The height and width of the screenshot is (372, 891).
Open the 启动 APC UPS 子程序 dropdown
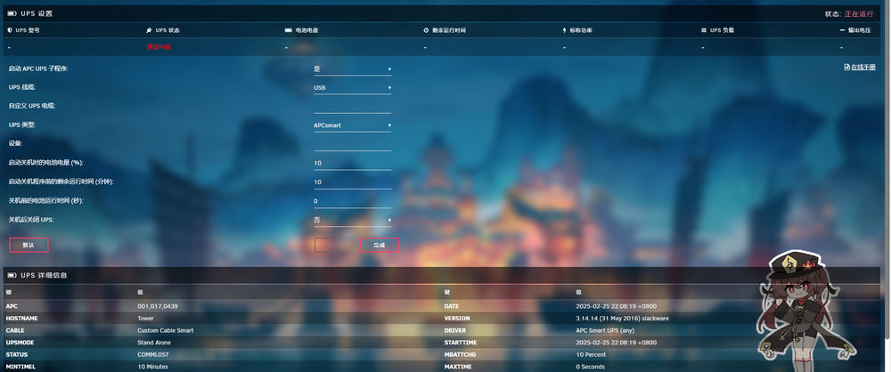(352, 69)
